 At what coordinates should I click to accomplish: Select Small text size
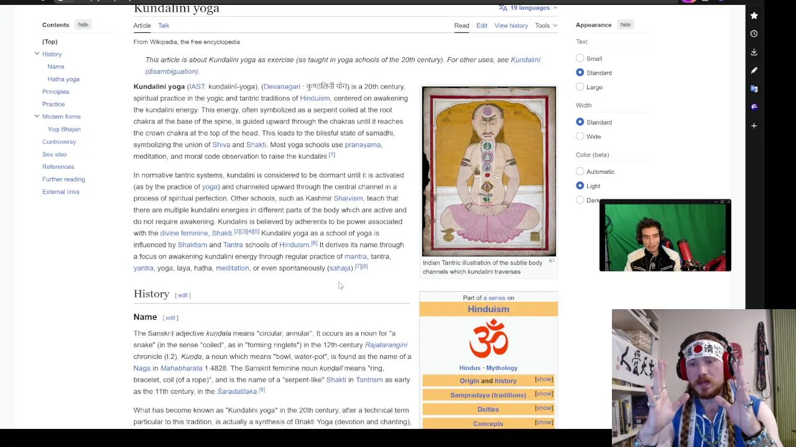tap(580, 58)
